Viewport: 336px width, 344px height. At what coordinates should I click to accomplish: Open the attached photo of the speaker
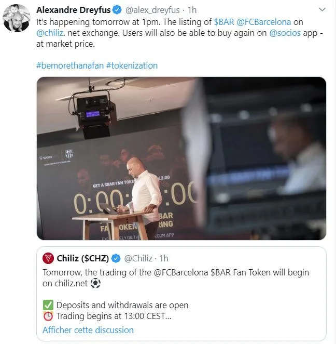pos(181,158)
